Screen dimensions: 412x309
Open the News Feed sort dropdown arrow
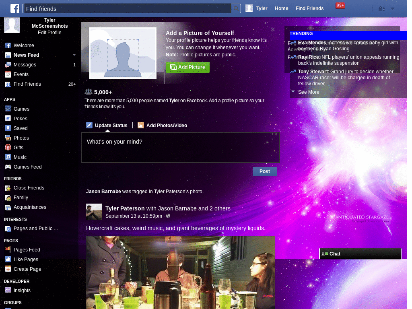pos(74,55)
